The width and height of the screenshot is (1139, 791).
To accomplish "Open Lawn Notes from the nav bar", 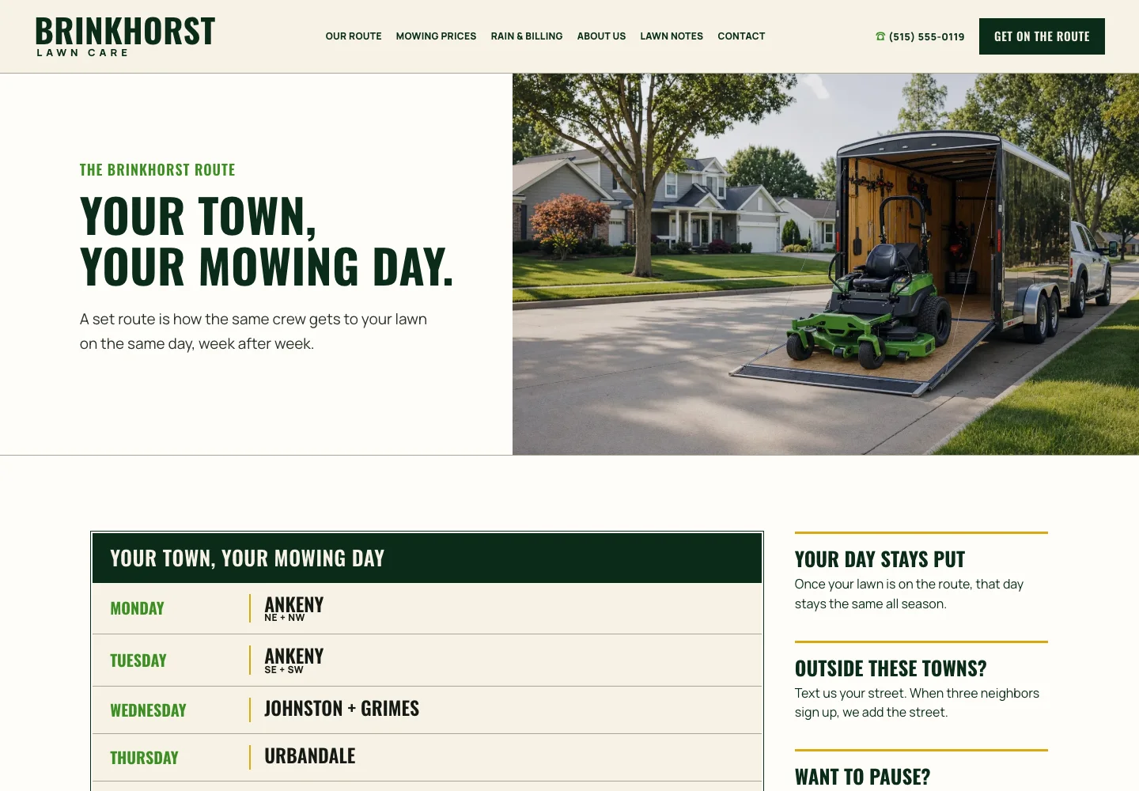I will tap(672, 36).
